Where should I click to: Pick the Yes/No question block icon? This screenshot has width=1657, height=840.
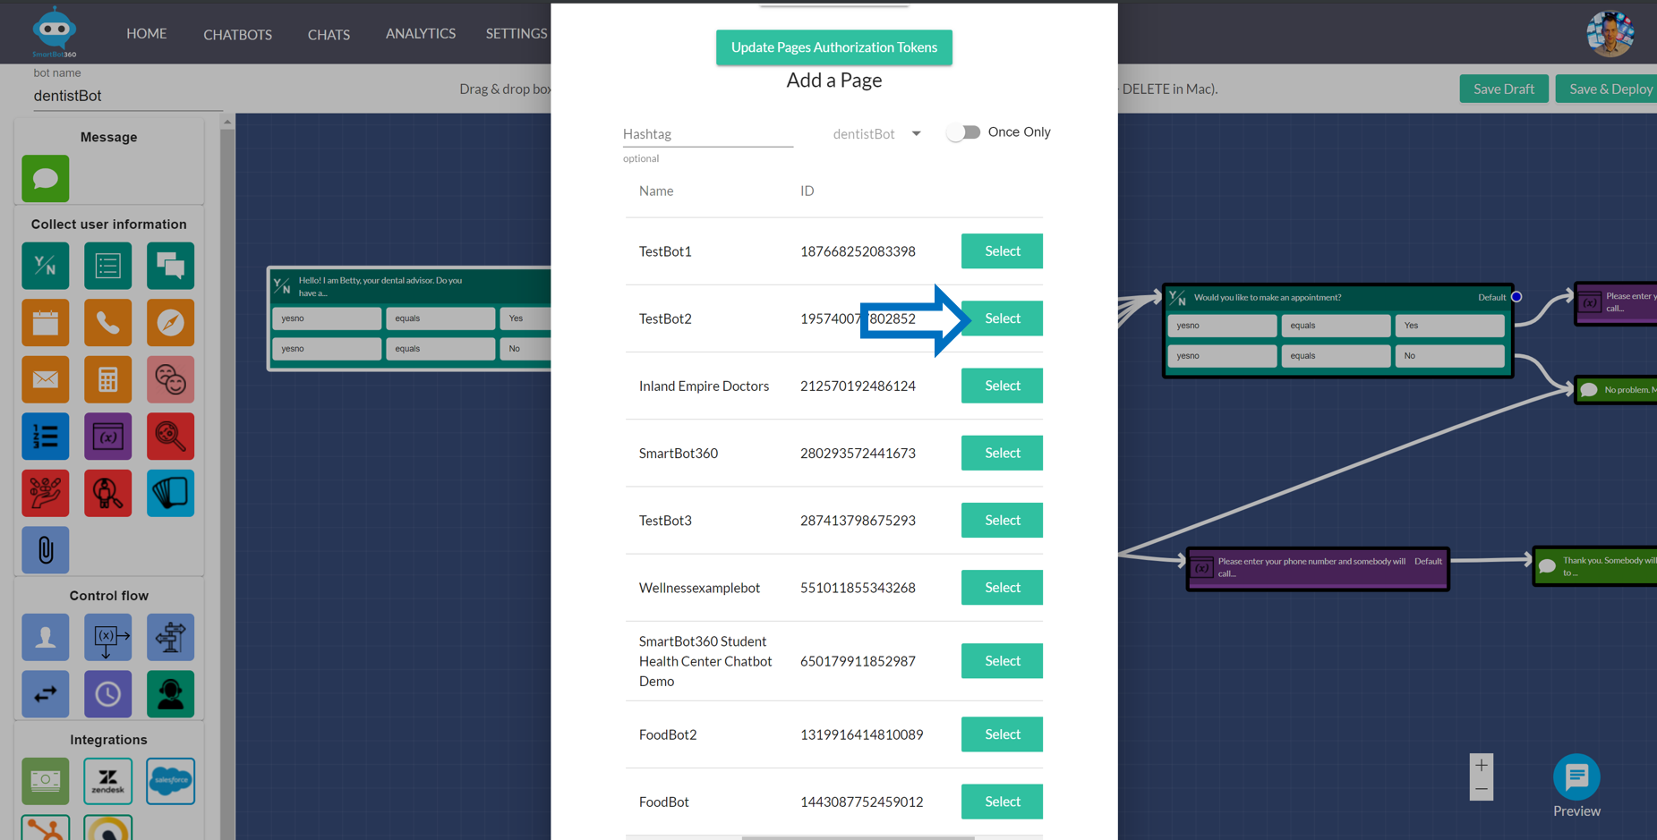coord(46,266)
